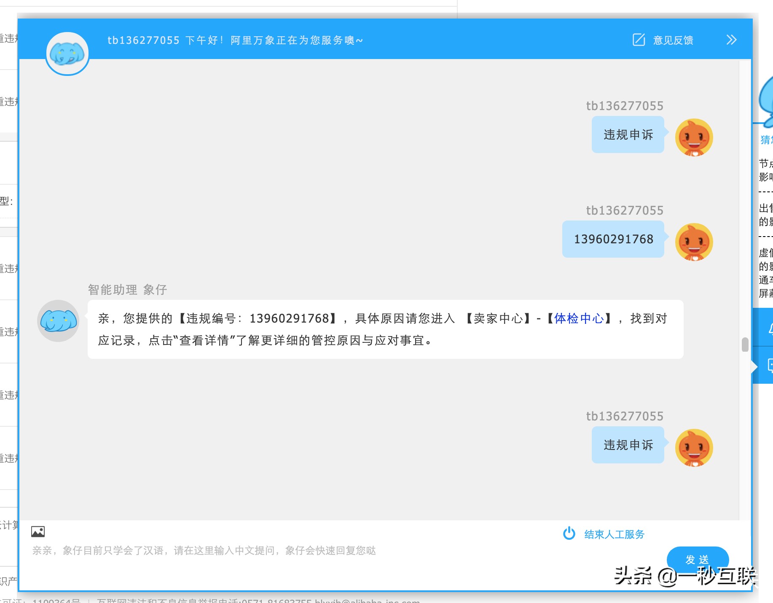Collapse the chat window using the double chevron
The height and width of the screenshot is (603, 773).
coord(731,40)
